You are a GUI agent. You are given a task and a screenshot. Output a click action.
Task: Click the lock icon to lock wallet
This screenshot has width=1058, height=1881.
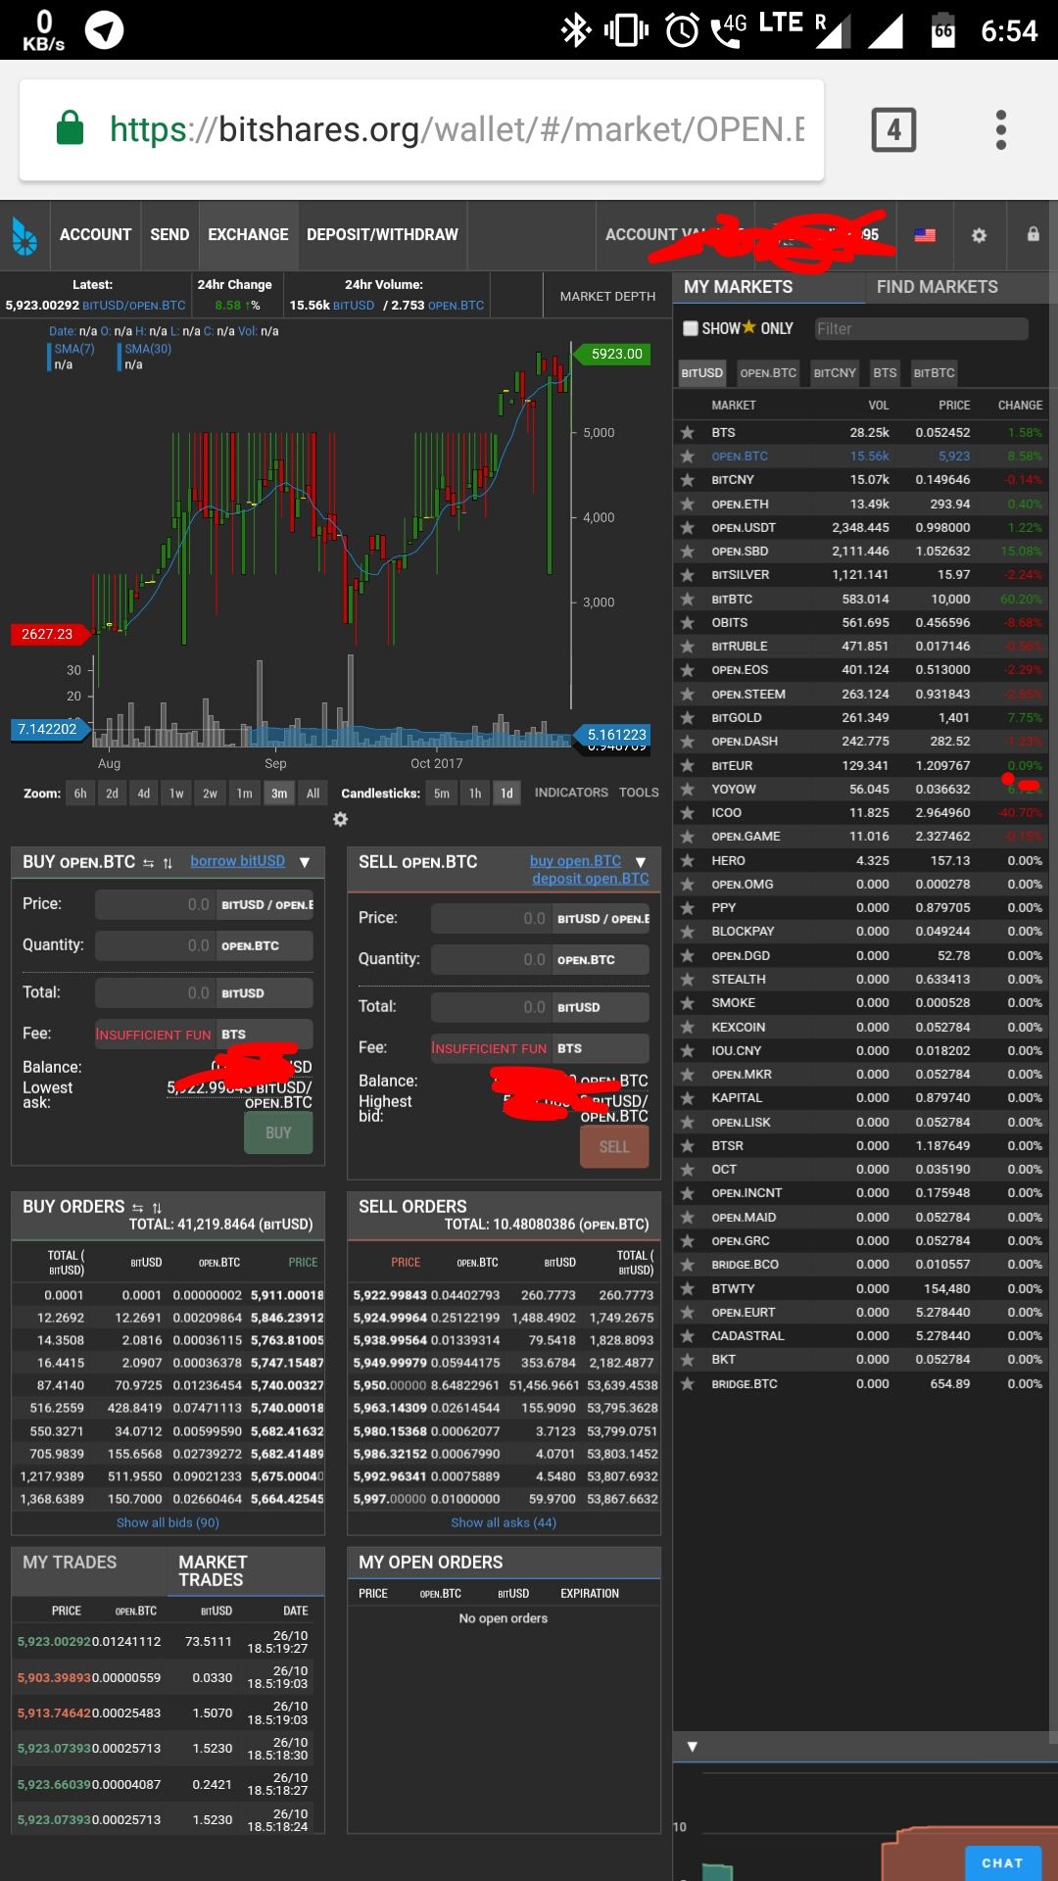(x=1033, y=234)
